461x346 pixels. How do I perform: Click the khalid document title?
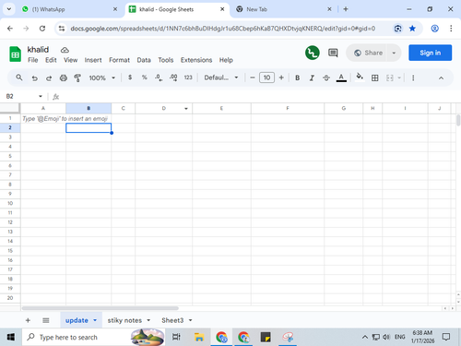coord(38,50)
